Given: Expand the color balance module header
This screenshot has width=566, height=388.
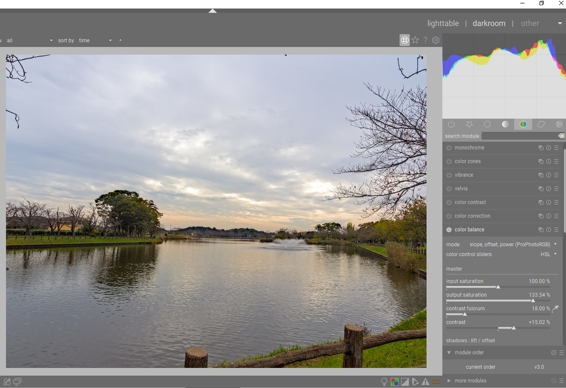Looking at the screenshot, I should click(x=469, y=230).
